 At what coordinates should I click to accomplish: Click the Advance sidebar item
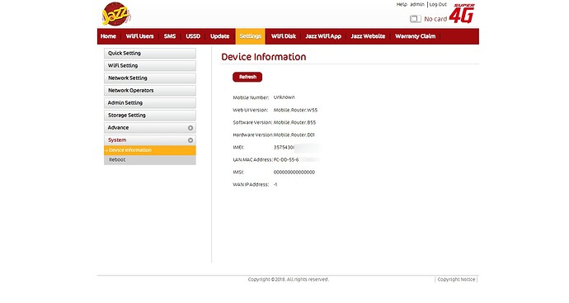click(150, 128)
